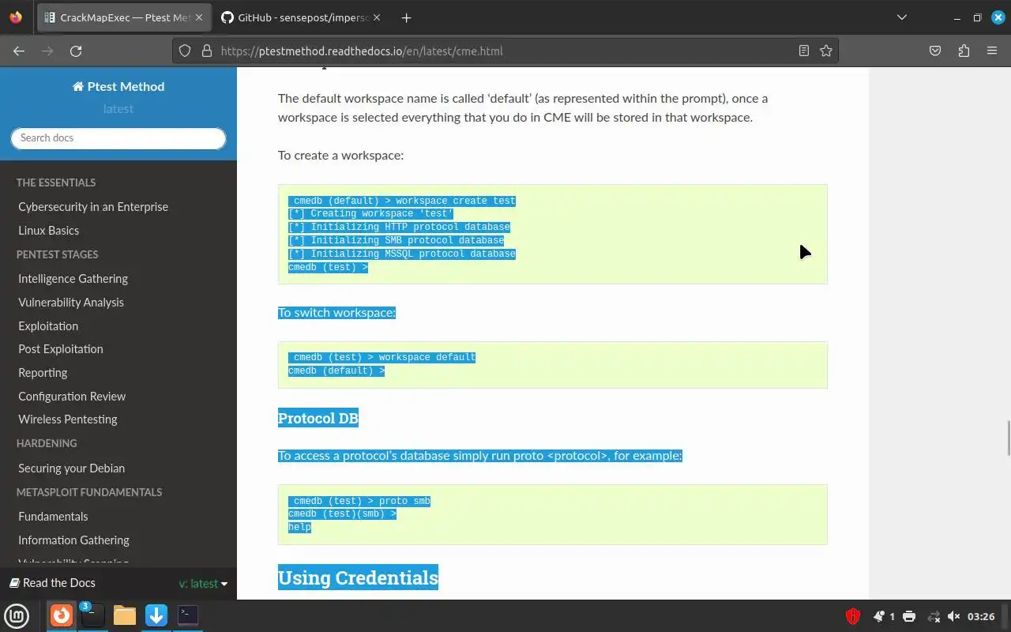Click Firefox icon in taskbar

(x=62, y=615)
